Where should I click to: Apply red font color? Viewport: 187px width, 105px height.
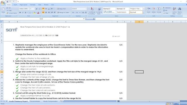[38, 13]
